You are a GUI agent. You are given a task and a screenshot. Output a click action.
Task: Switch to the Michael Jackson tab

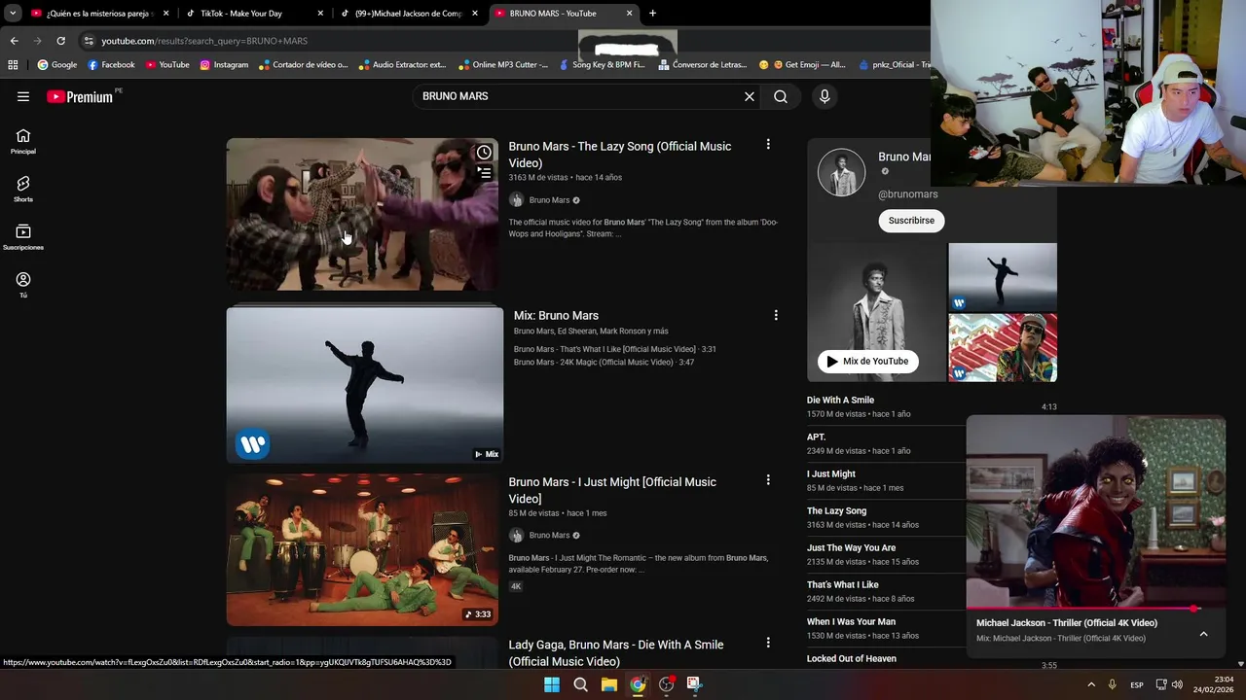pos(409,14)
